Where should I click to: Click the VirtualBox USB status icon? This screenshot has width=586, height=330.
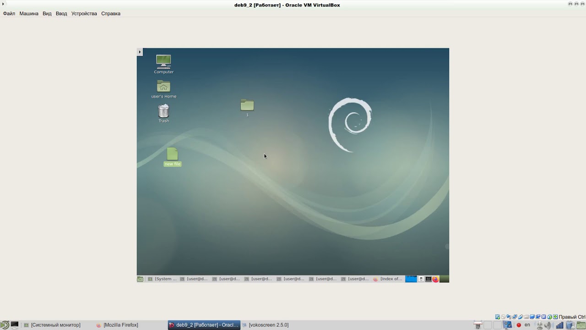(521, 317)
